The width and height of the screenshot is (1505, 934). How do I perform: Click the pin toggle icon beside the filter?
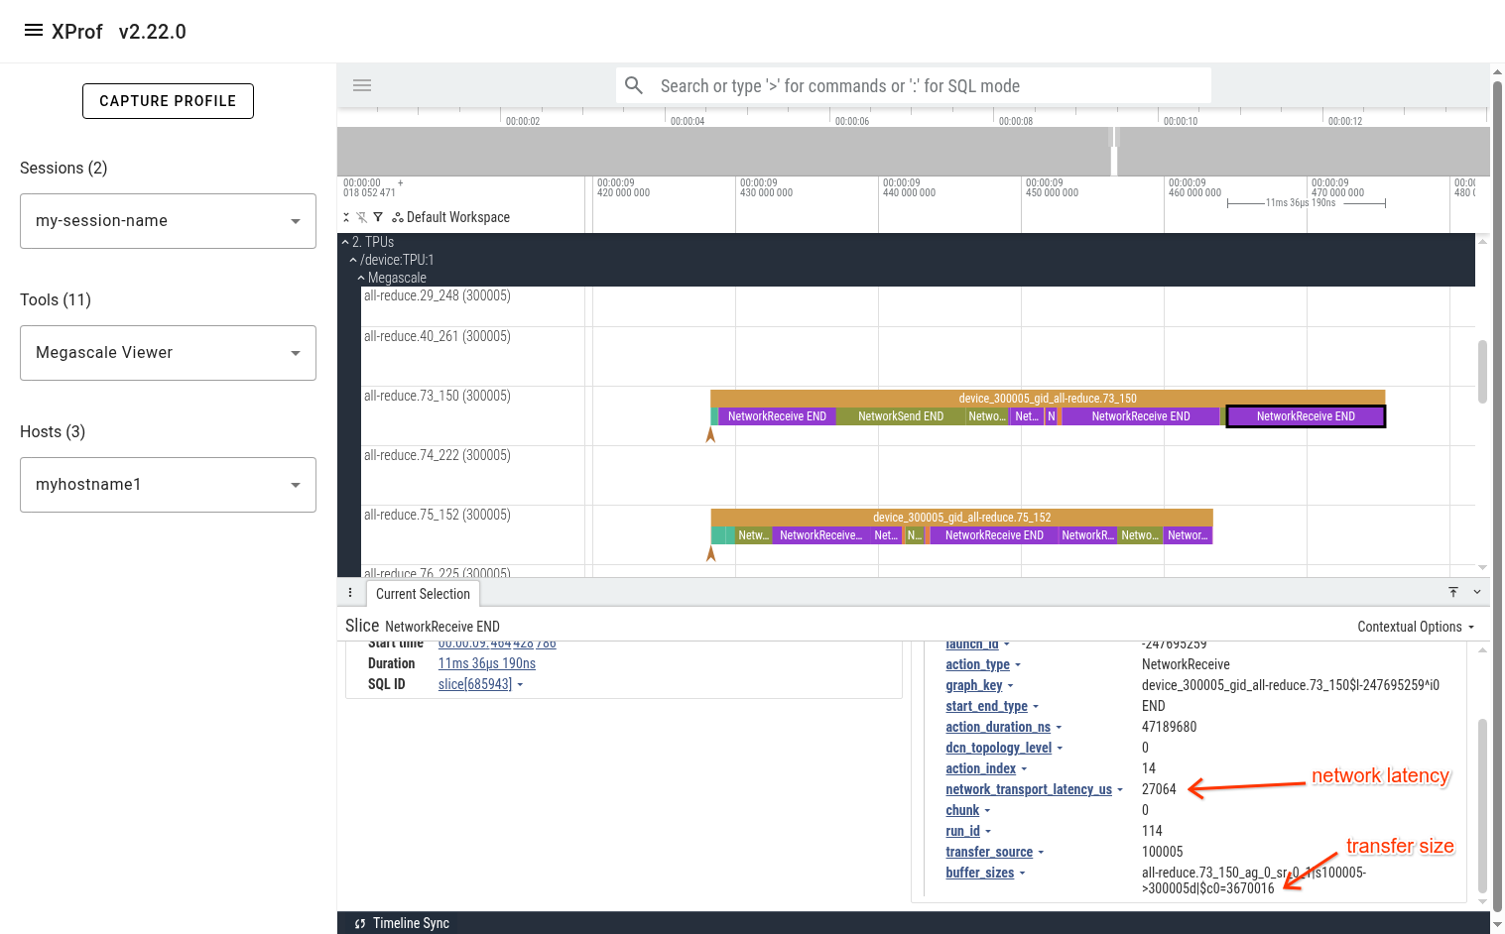tap(362, 216)
